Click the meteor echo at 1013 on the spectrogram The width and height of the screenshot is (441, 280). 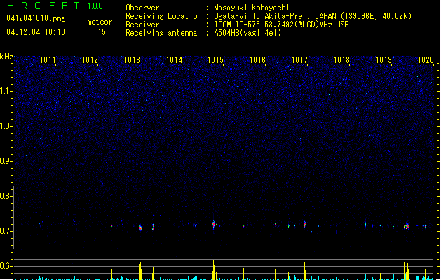point(140,227)
